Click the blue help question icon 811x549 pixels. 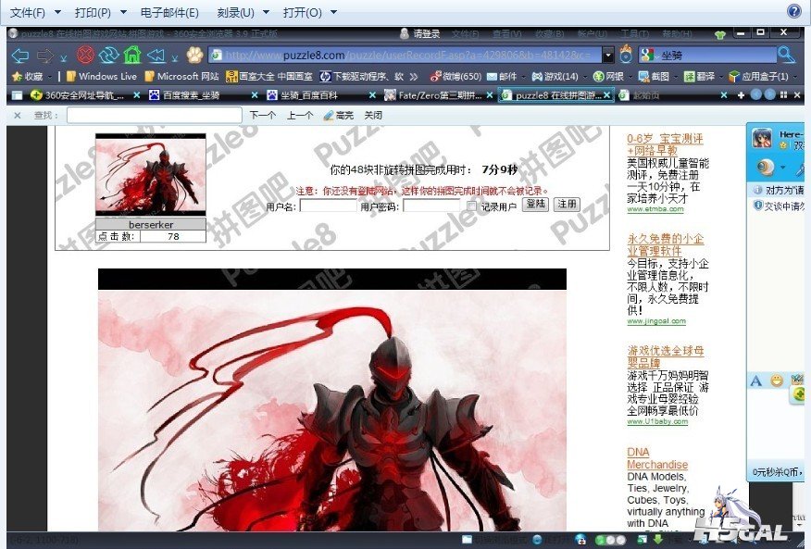[794, 11]
